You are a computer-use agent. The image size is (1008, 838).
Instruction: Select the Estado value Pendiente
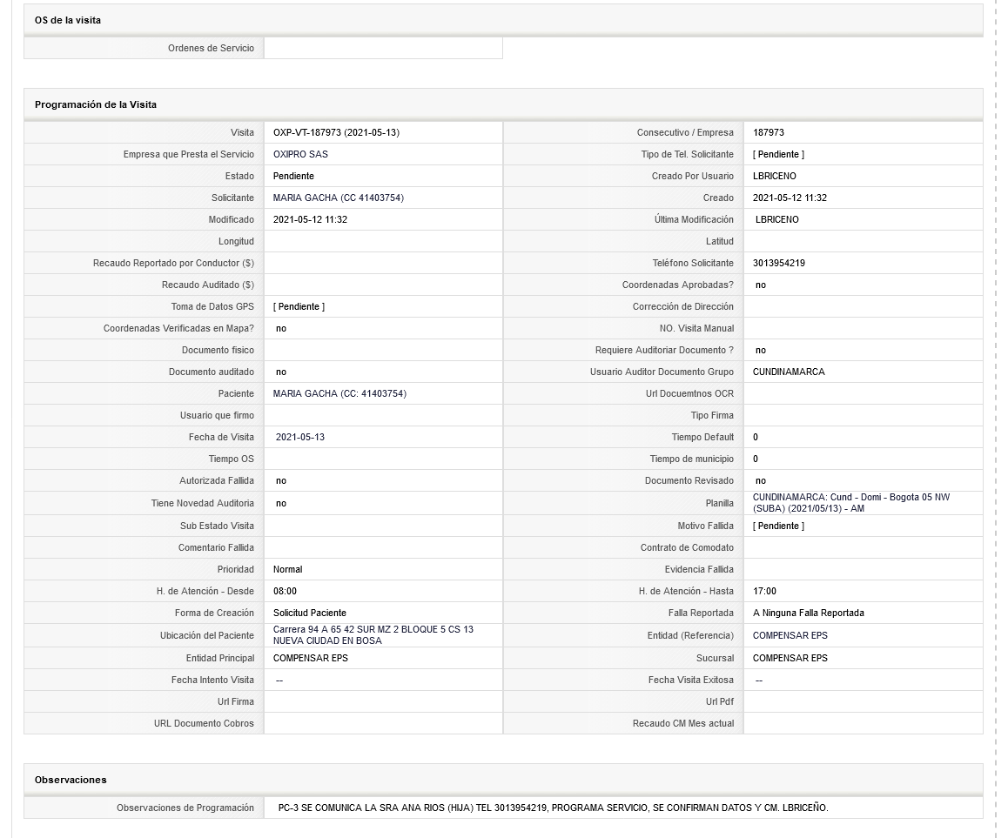293,176
